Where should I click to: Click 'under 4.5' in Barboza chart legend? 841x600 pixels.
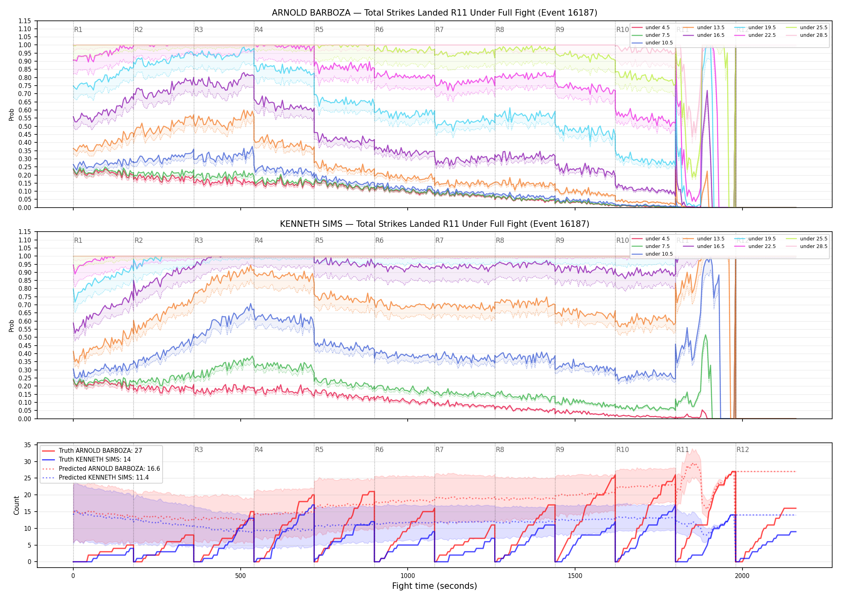(657, 28)
